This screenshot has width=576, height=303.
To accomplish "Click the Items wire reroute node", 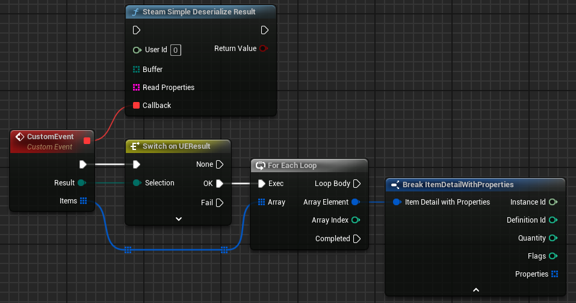I will tap(128, 249).
